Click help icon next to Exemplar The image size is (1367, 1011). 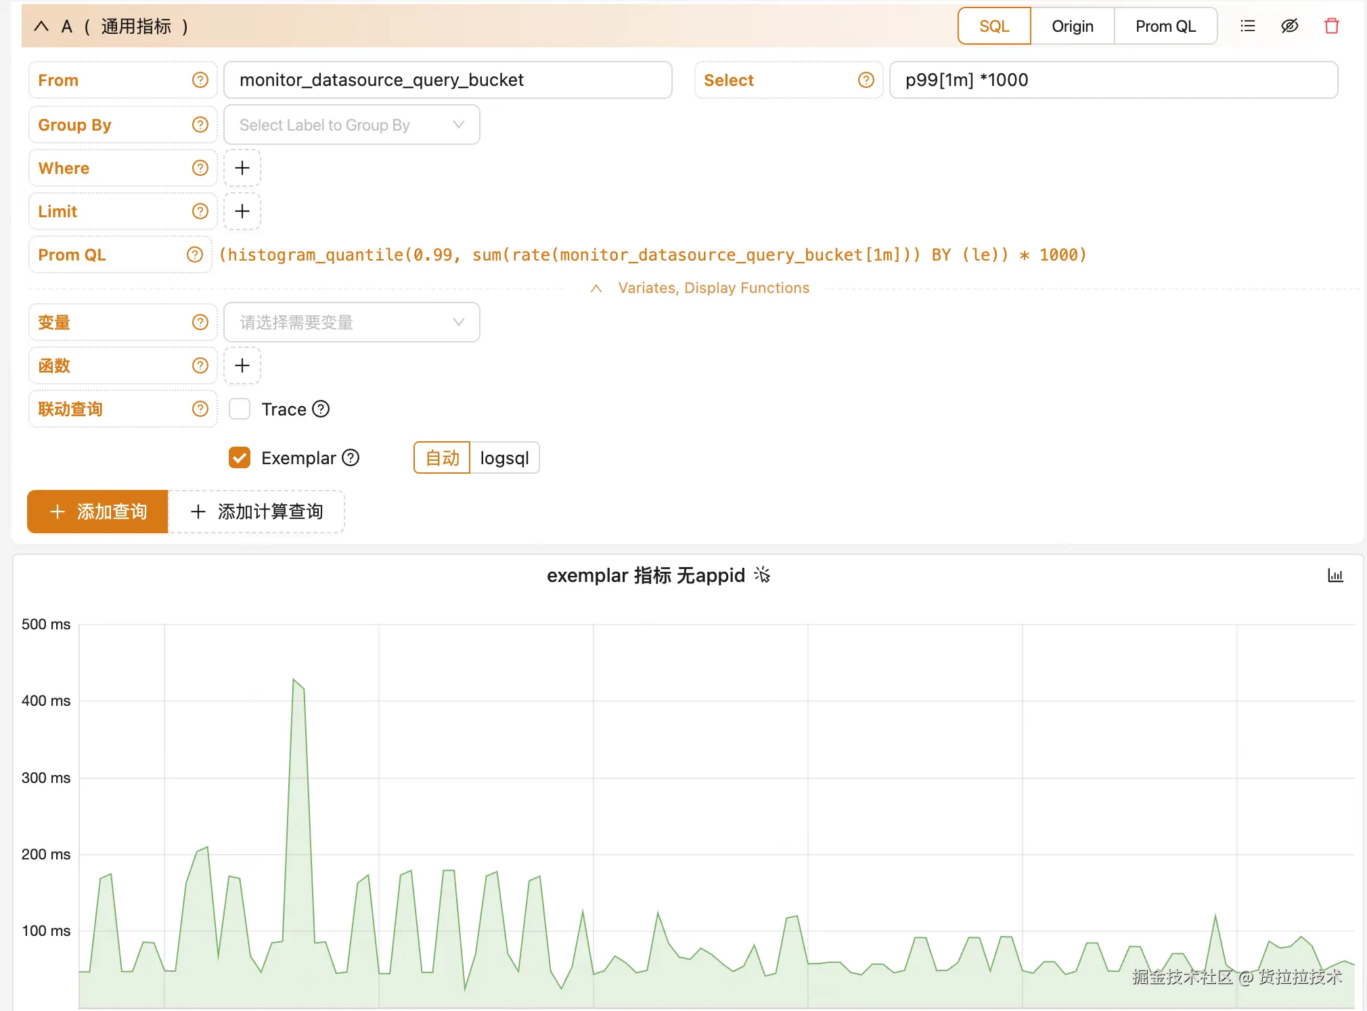click(x=351, y=458)
